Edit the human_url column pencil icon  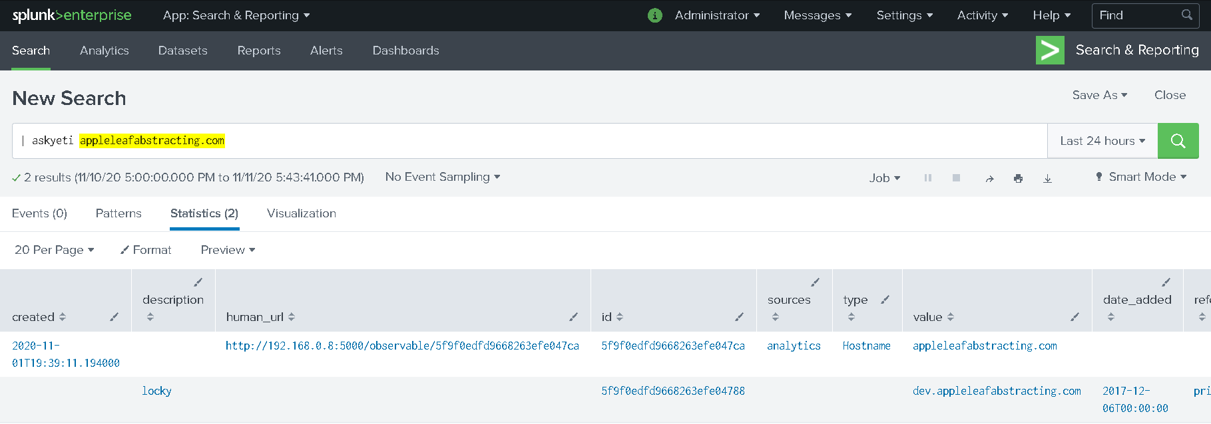pyautogui.click(x=574, y=317)
